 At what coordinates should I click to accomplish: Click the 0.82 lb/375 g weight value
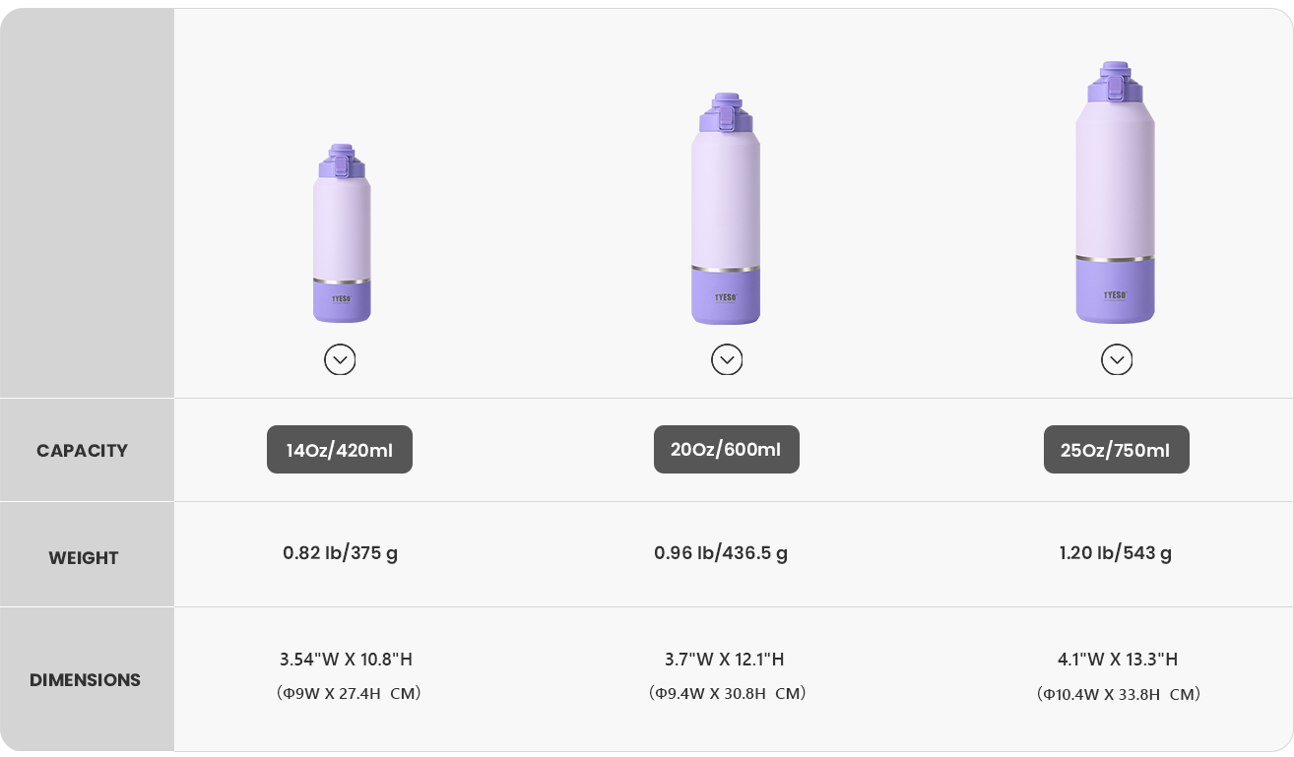[341, 553]
